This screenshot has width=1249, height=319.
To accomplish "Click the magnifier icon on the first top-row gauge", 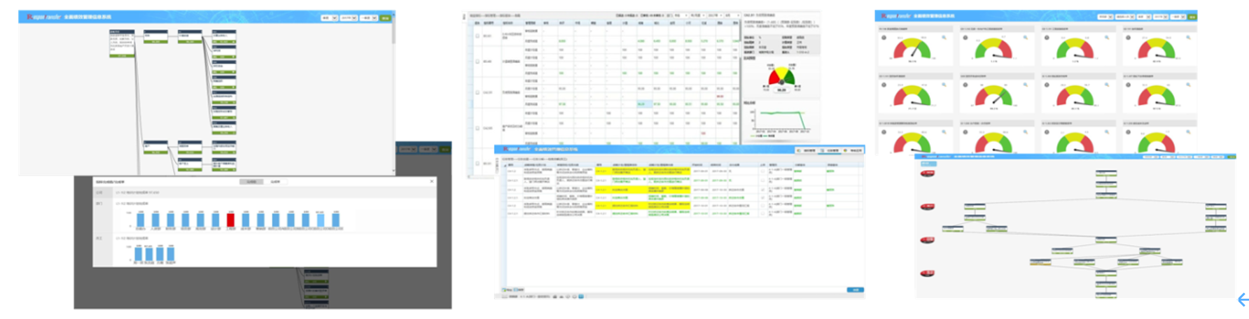I will click(944, 38).
